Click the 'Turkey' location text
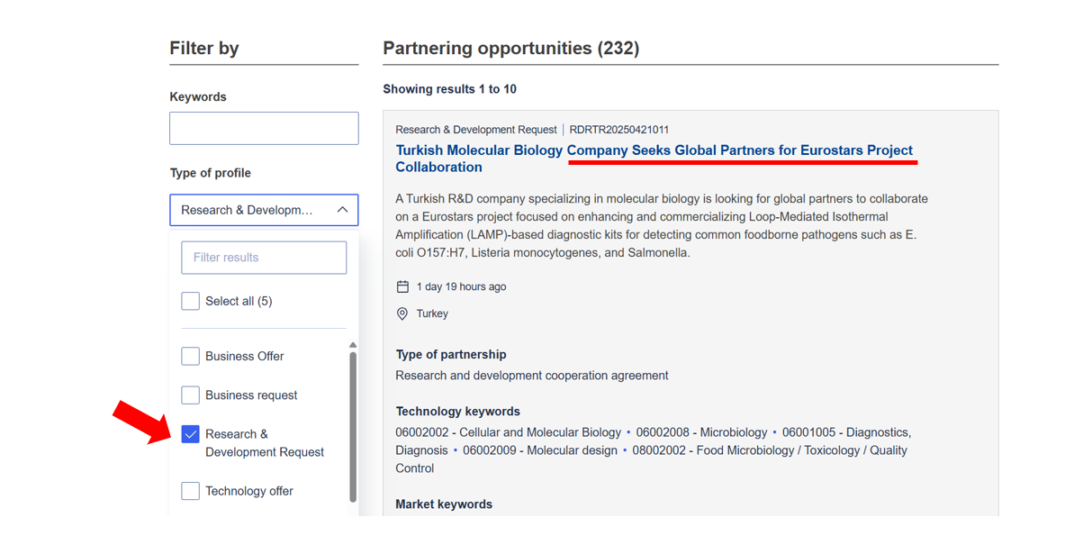The height and width of the screenshot is (545, 1092). pos(432,313)
